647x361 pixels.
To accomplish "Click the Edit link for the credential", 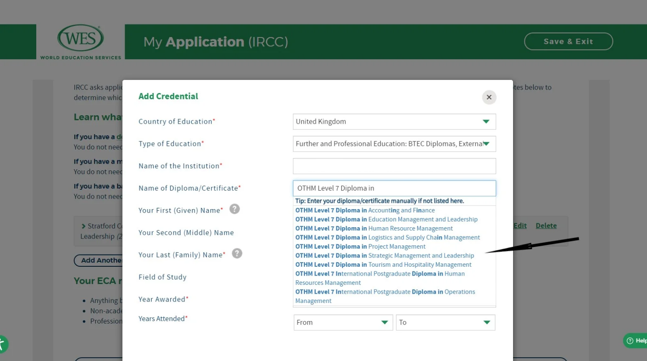I will pyautogui.click(x=520, y=226).
